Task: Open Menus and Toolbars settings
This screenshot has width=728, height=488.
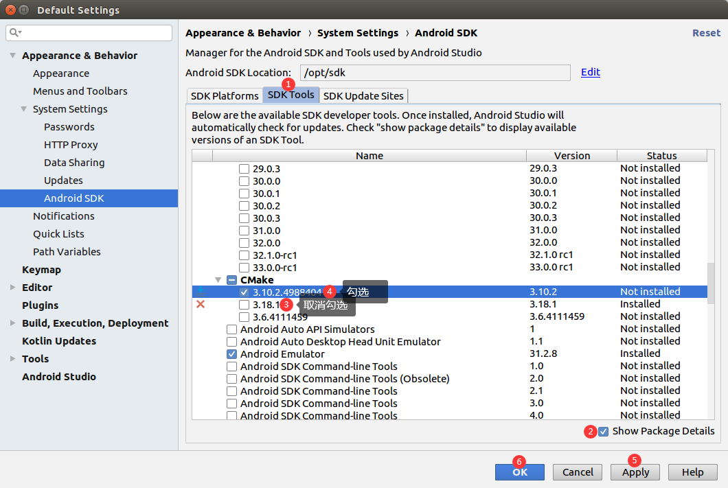Action: click(x=80, y=91)
